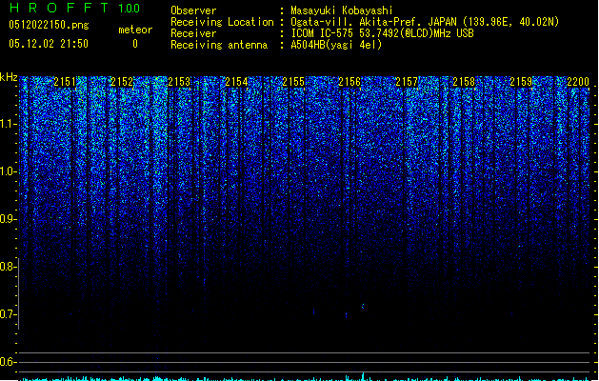Click the cyan signal spike in bottom strip
Screen dimensions: 599x381
tap(363, 376)
